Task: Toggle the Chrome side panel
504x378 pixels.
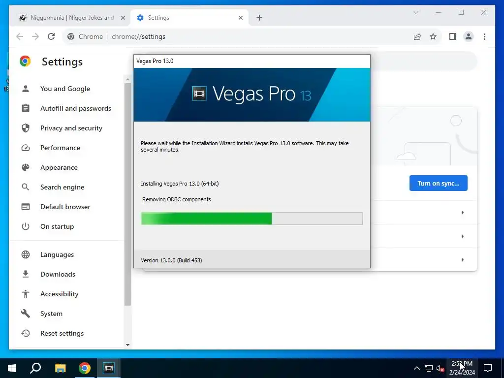Action: coord(453,36)
